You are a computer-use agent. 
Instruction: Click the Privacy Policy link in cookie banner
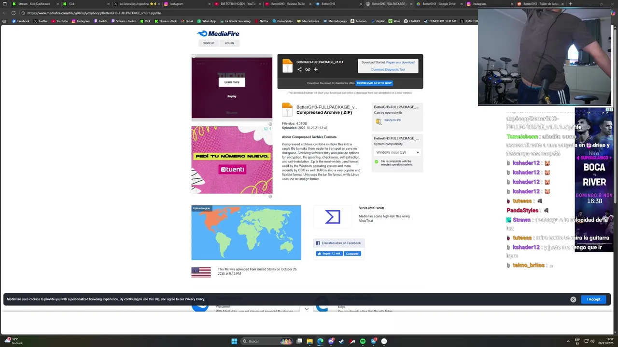pyautogui.click(x=195, y=299)
